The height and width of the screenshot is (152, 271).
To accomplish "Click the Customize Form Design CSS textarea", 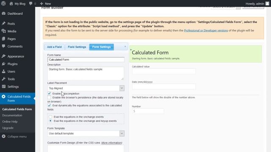I will tap(86, 149).
